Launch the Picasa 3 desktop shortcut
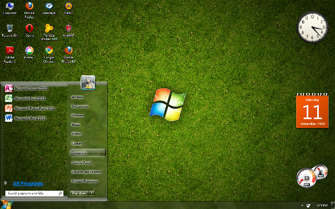Screen dimensions: 335x209 [29, 53]
